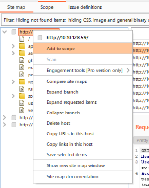The image size is (149, 188).
Task: Expand the last collapsed host in the tree
Action: [x=4, y=125]
